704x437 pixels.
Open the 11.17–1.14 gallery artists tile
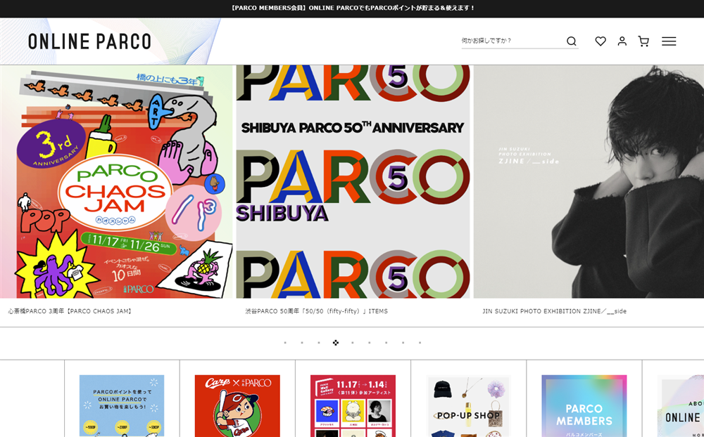[353, 405]
